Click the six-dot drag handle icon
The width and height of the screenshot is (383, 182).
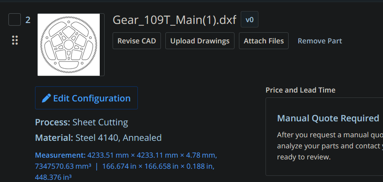15,40
